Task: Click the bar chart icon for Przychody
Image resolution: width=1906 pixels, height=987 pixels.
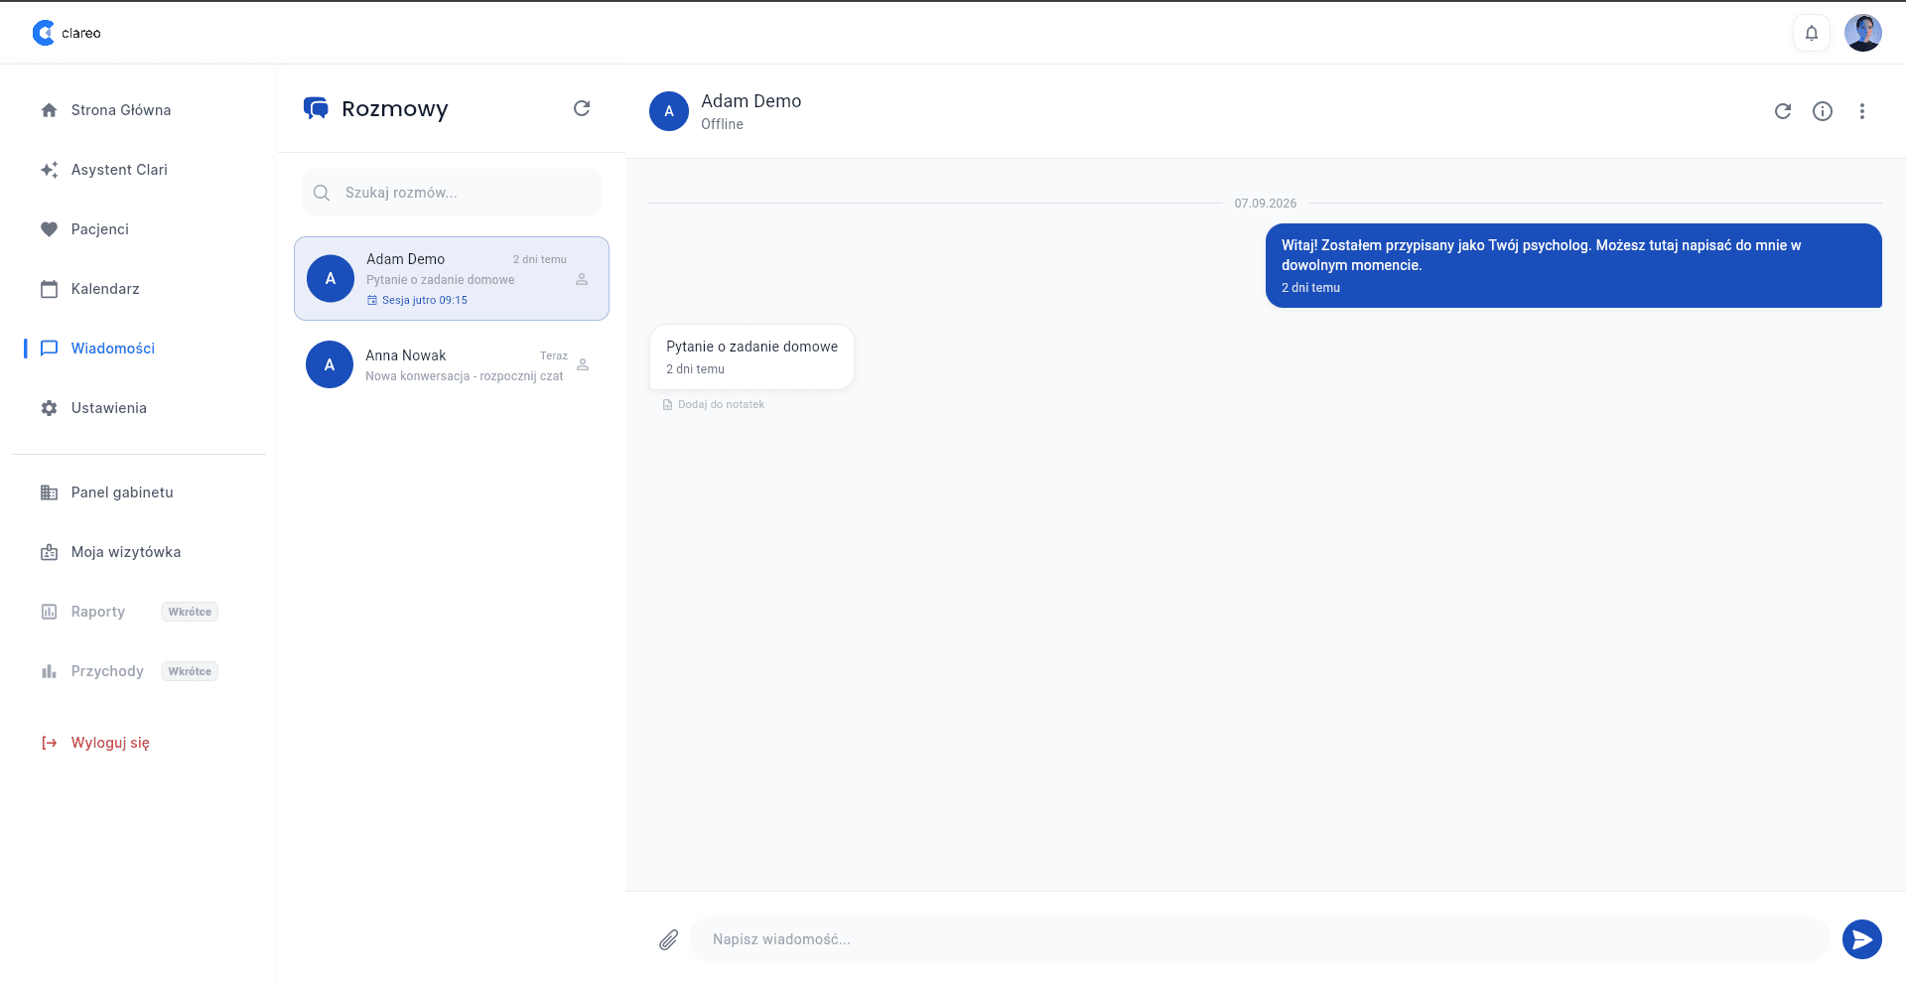Action: pos(49,671)
